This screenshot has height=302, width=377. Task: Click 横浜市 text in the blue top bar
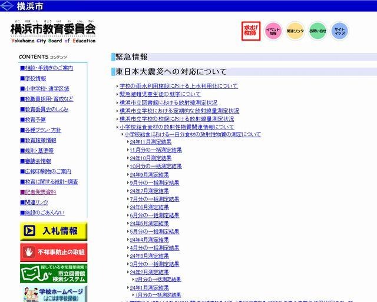pos(30,6)
